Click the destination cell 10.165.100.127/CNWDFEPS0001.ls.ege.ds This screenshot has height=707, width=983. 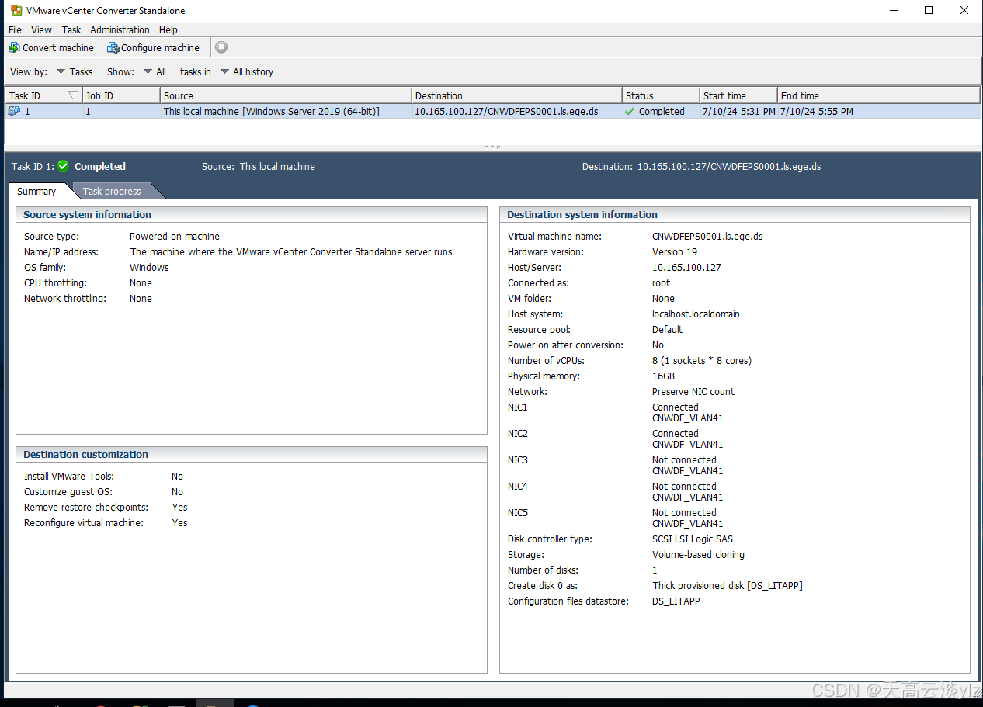tap(506, 112)
